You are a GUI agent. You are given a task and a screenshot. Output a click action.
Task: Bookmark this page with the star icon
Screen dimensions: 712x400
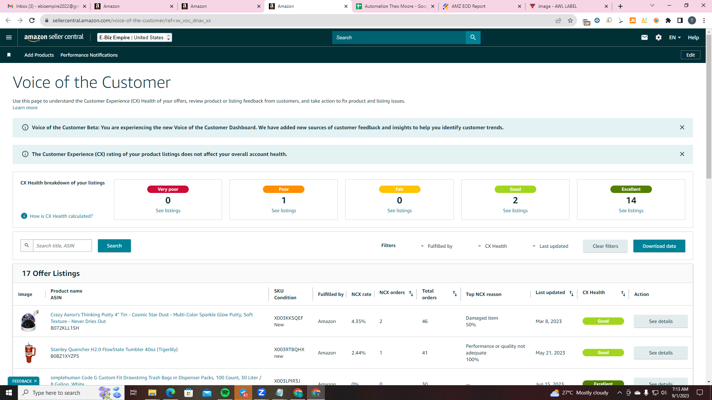click(570, 20)
